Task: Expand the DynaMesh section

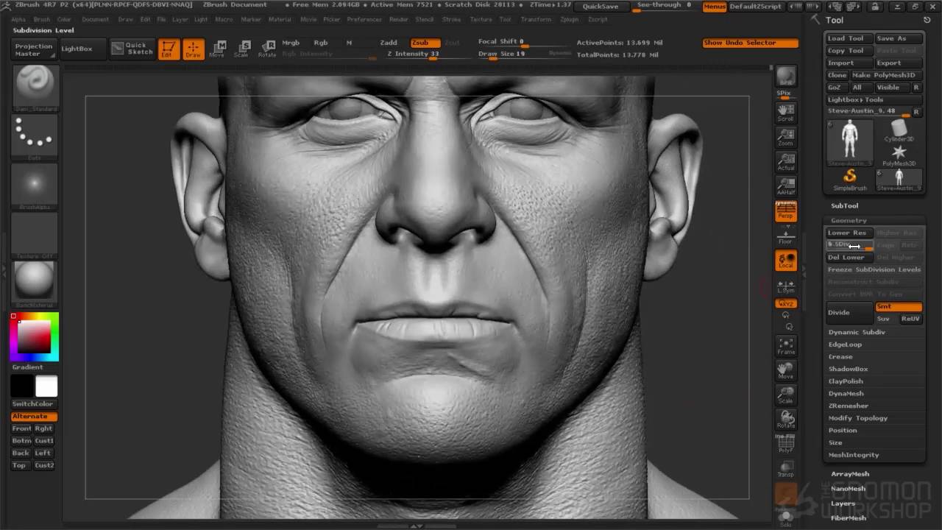Action: click(x=846, y=394)
